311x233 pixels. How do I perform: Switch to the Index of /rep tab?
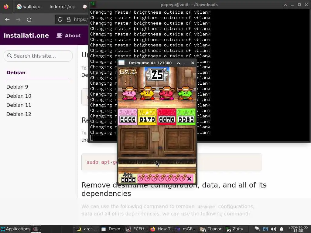click(62, 7)
